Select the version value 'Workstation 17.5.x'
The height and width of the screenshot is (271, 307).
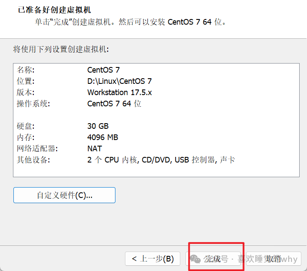(x=120, y=92)
